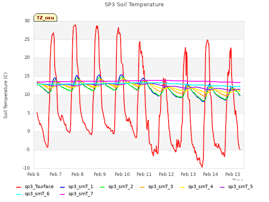Click the Feb 10 x-axis tick label
Screen dimensions: 269x202
pos(122,174)
